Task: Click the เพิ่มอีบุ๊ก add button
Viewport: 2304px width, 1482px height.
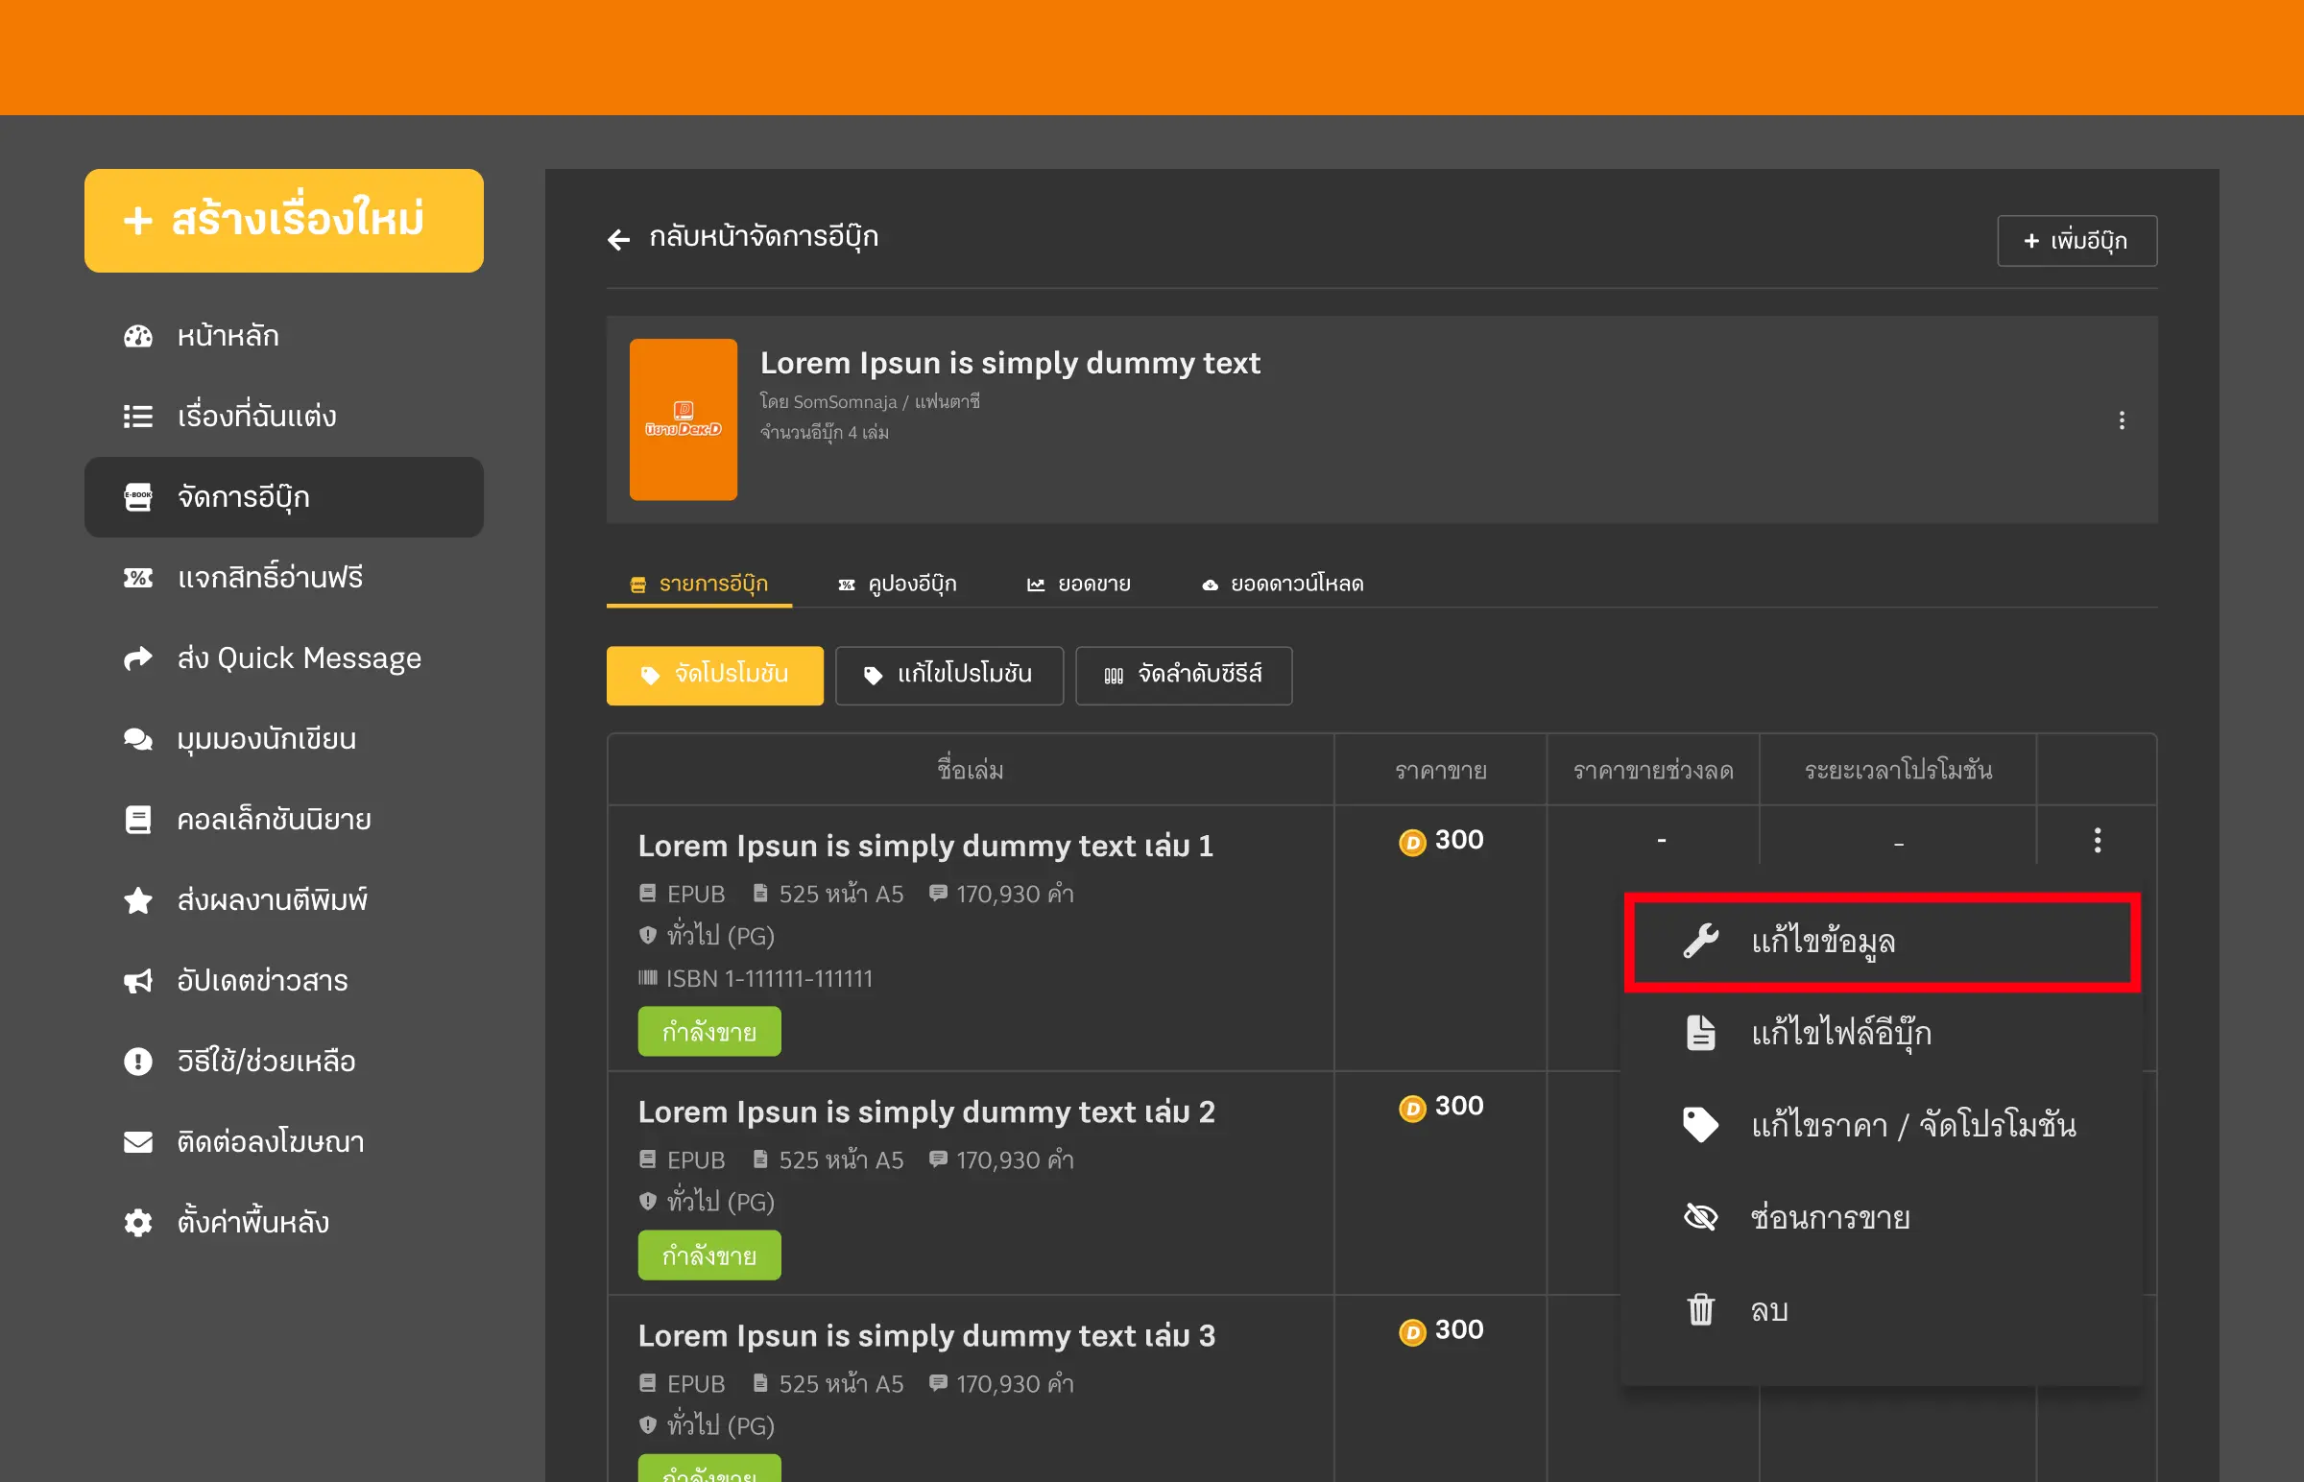Action: point(2076,241)
